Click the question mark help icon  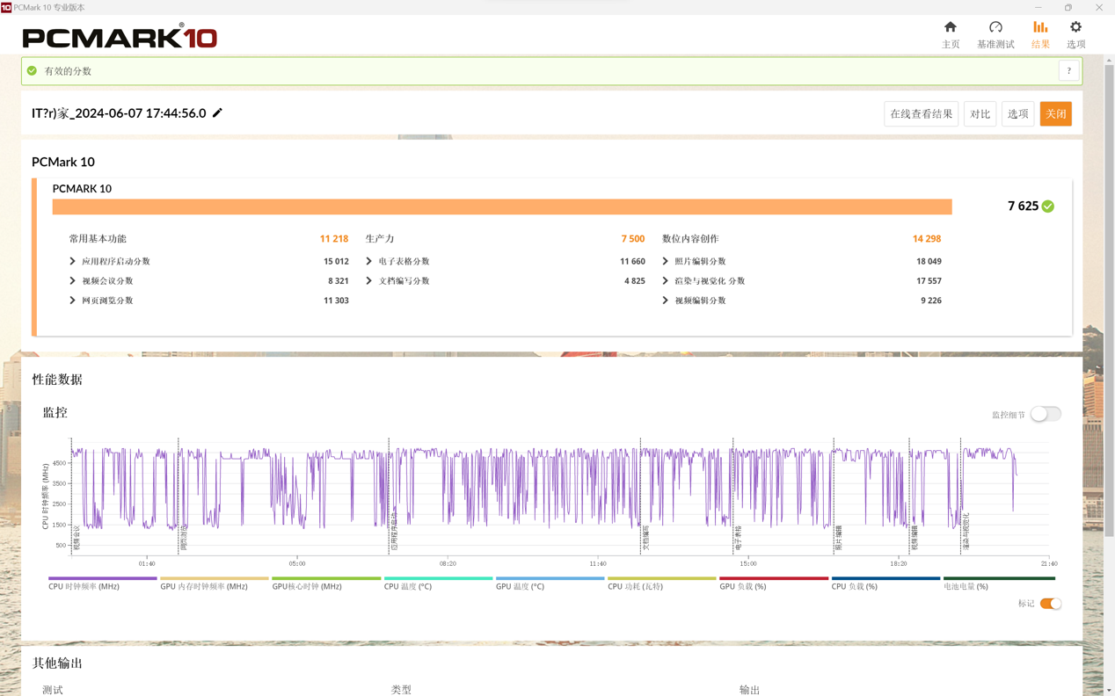click(1068, 71)
